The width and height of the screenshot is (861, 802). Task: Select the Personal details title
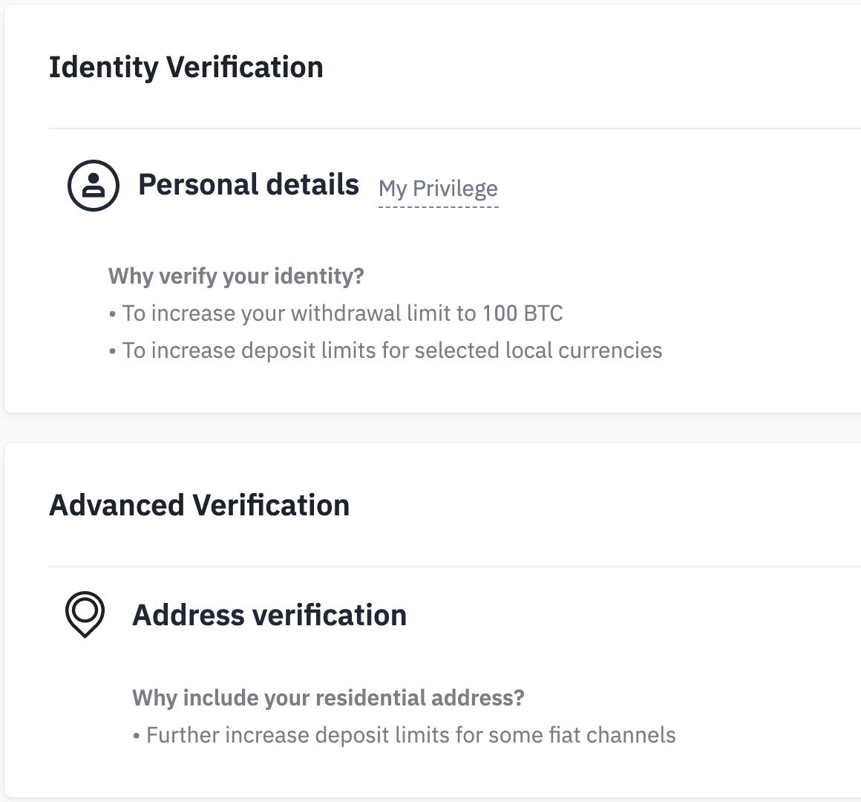tap(248, 184)
